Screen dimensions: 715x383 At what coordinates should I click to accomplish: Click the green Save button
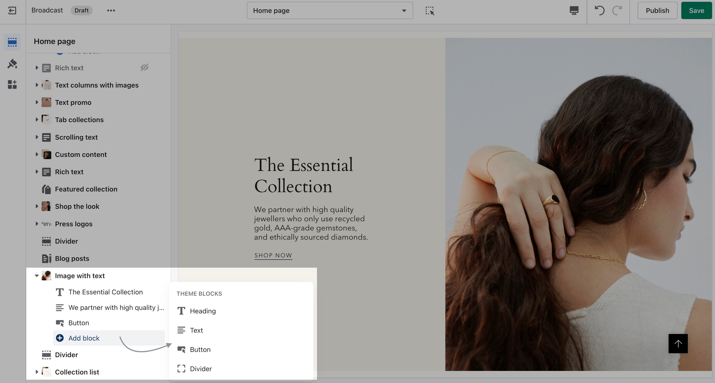pos(696,11)
